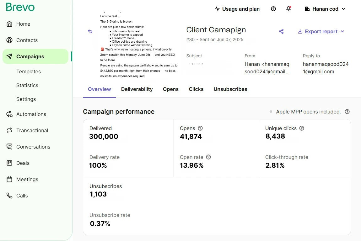Open the help icon in the top bar
The height and width of the screenshot is (241, 361).
coord(273,9)
